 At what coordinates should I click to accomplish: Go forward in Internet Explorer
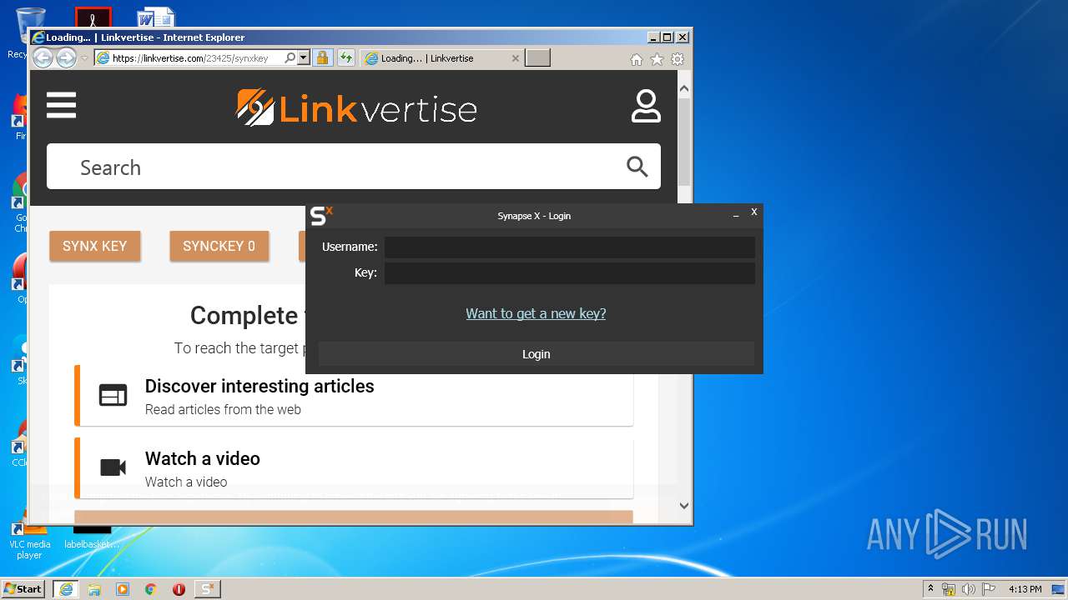click(66, 57)
